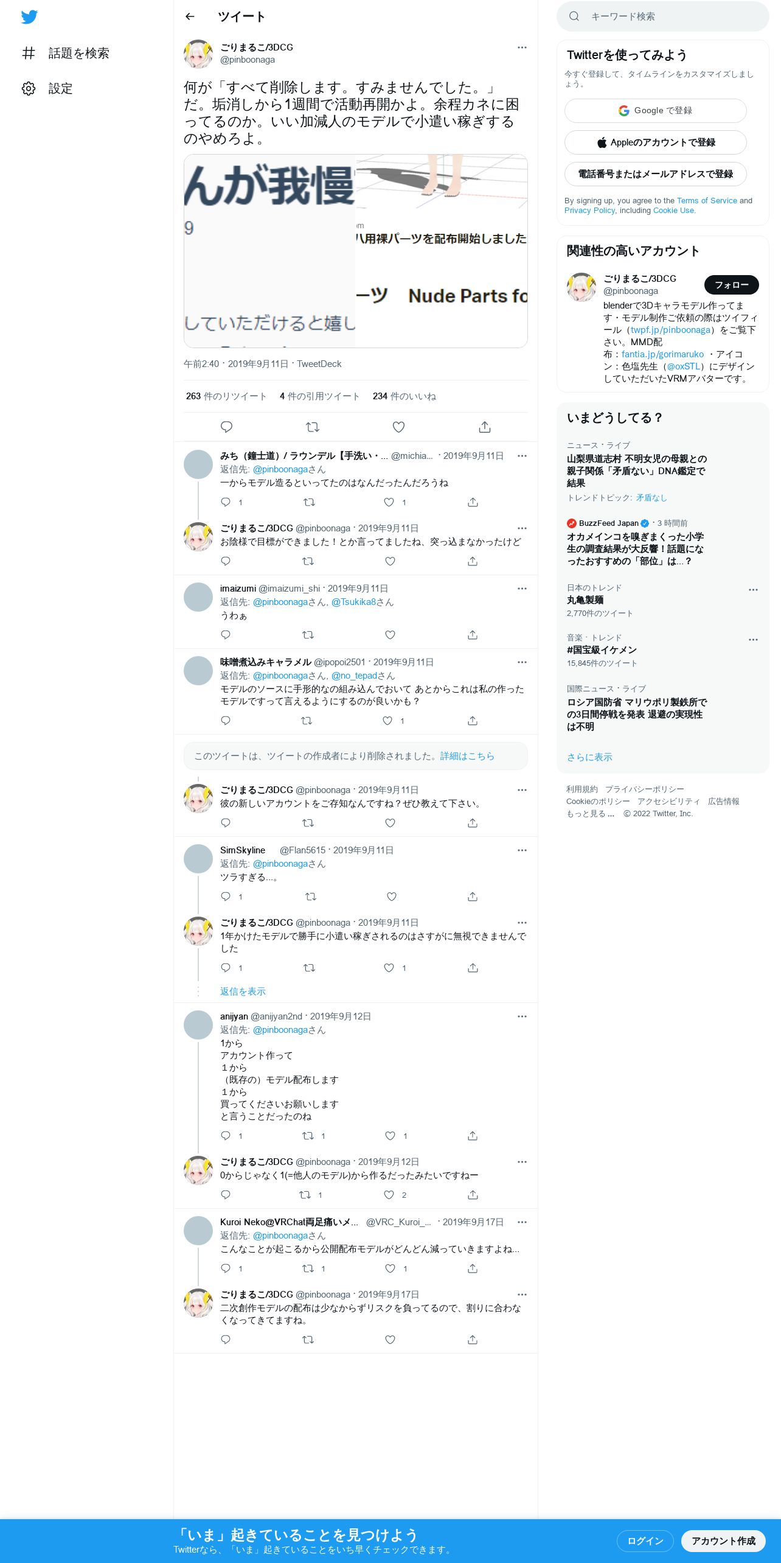The image size is (781, 1563).
Task: Show more trends with さらに表示
Action: (589, 757)
